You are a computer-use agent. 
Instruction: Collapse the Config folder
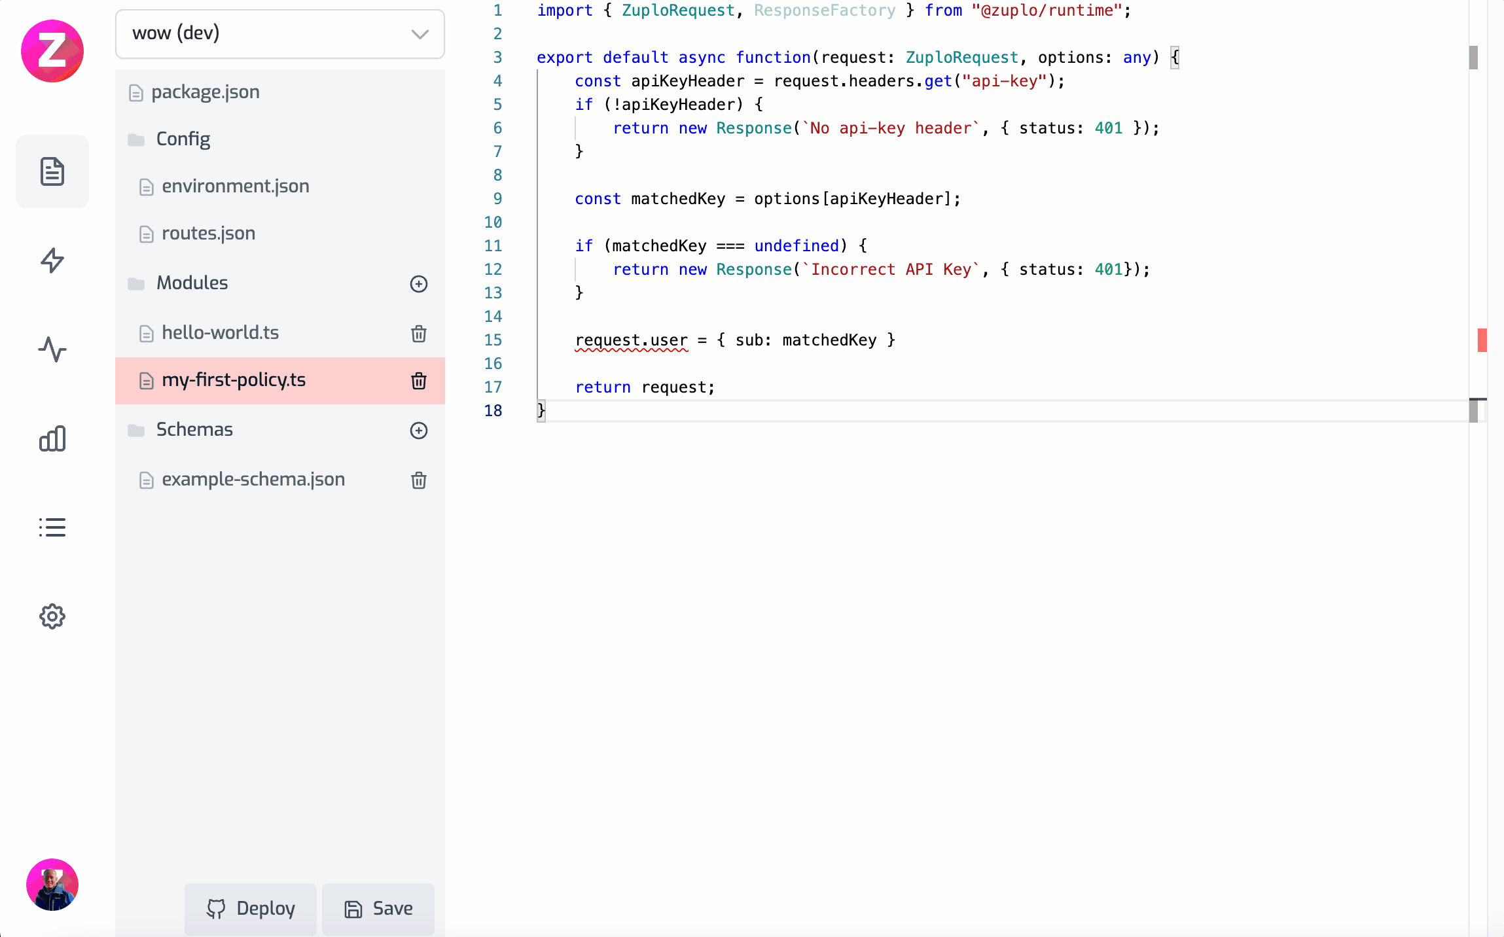pos(183,139)
